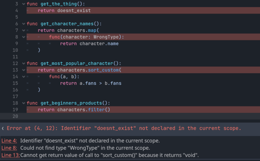Click the filter() call on line 19
260x161 pixels.
pos(99,110)
